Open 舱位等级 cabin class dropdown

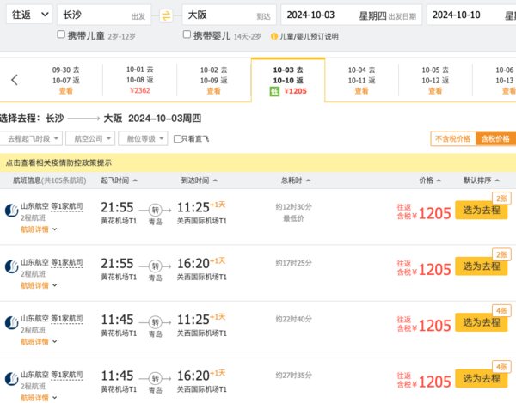coord(143,138)
